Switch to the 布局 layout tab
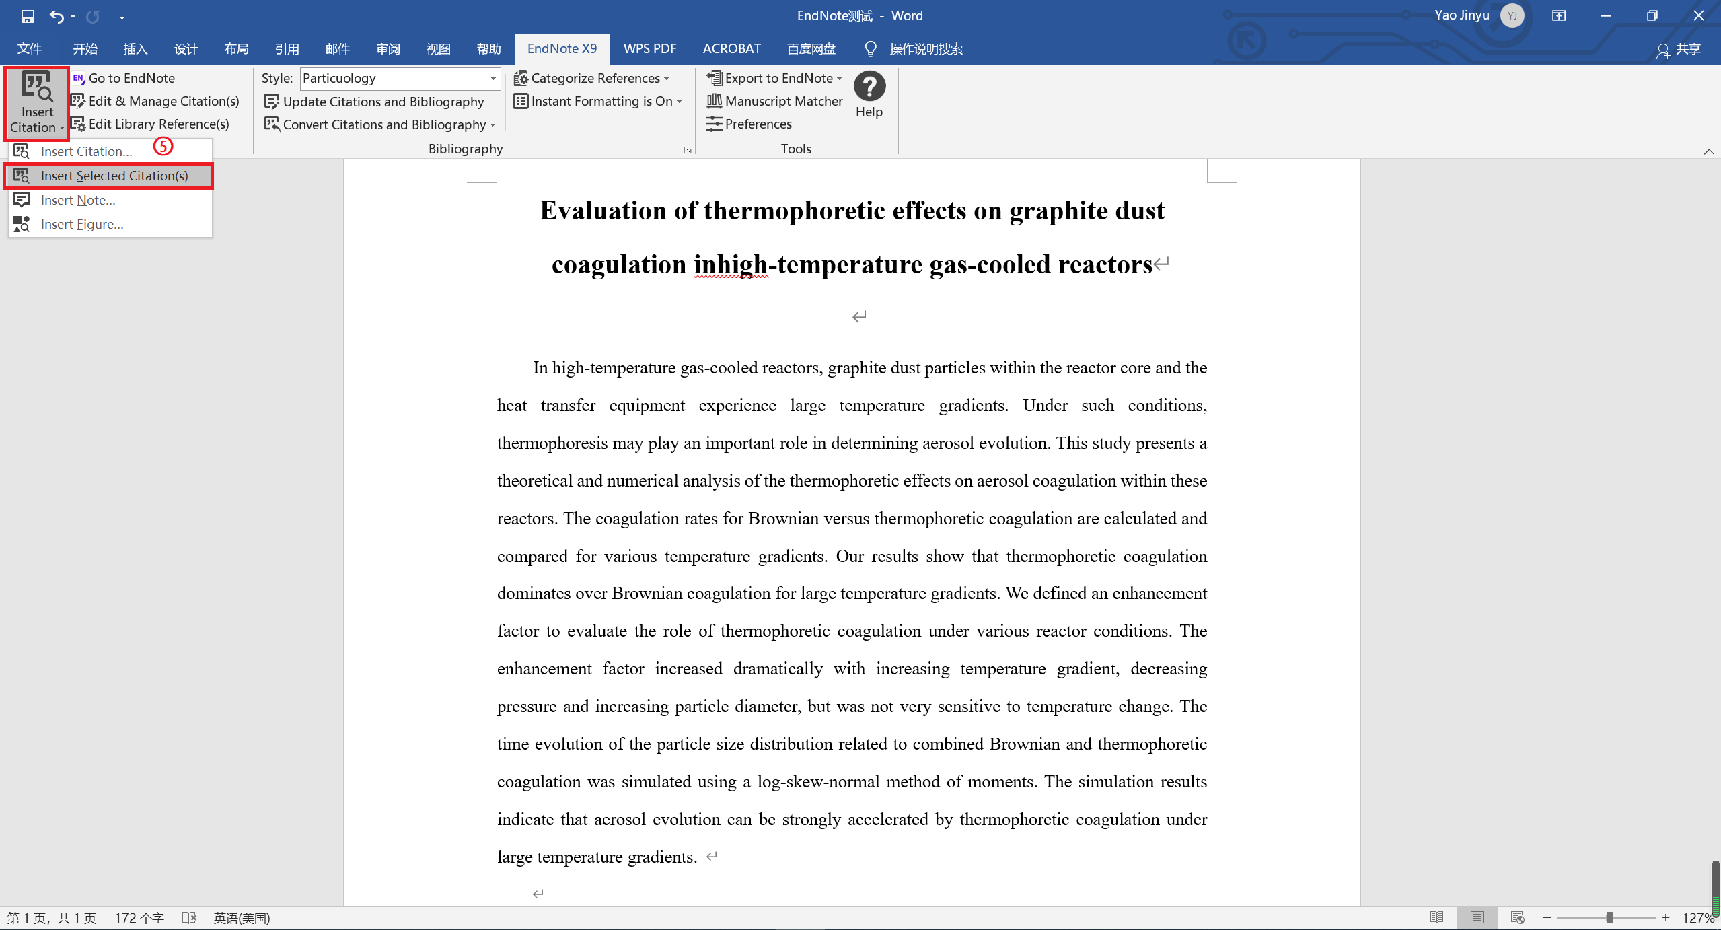 236,49
